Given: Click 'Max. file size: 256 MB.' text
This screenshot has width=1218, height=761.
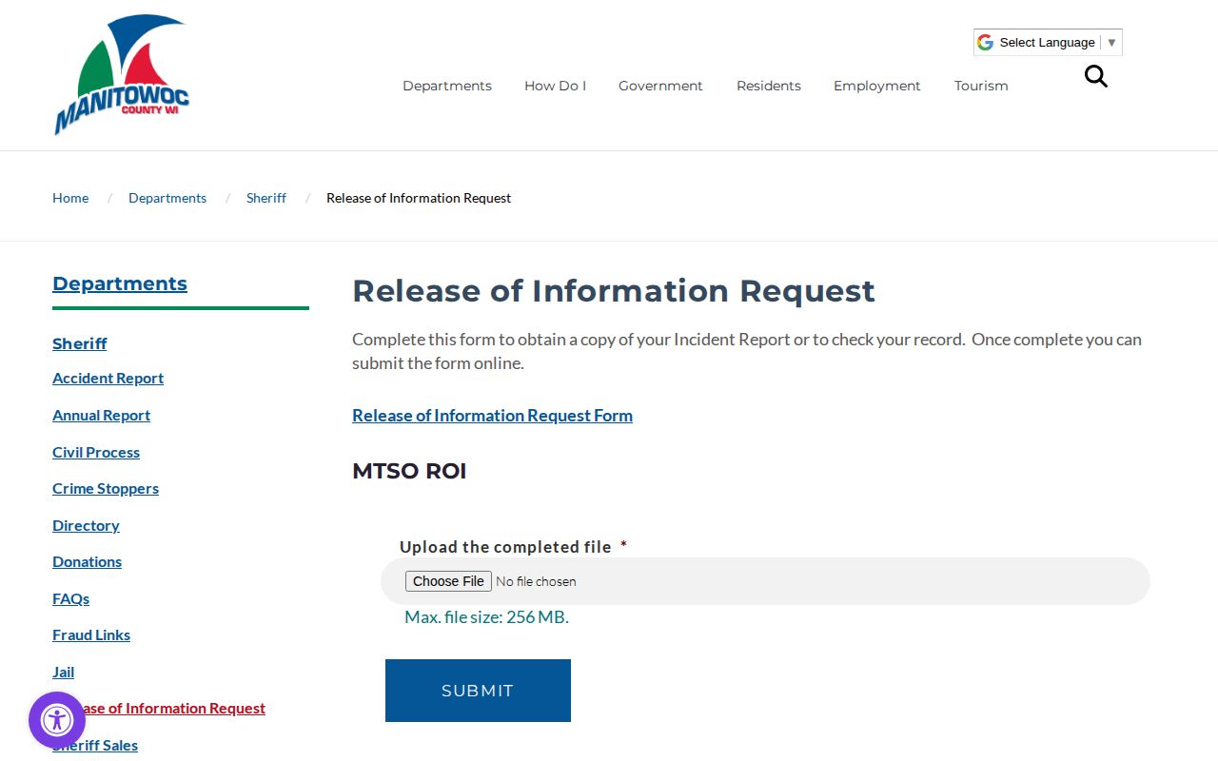Looking at the screenshot, I should 486,616.
